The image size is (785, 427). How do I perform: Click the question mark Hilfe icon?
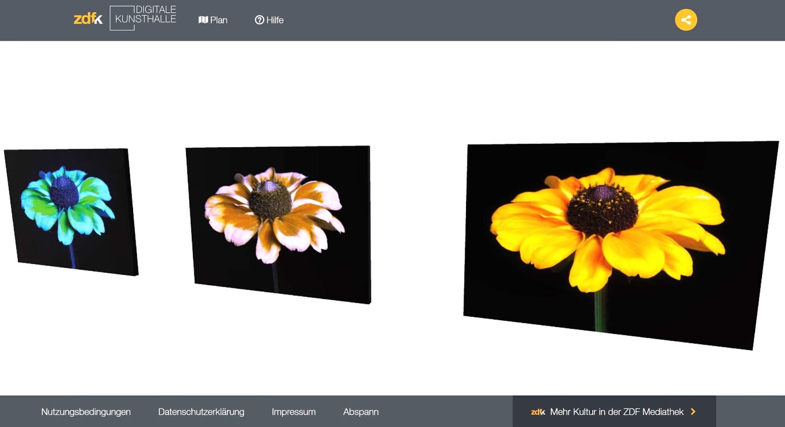click(259, 20)
